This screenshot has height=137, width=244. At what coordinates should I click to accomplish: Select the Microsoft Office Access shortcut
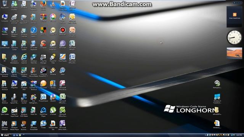pos(63,85)
